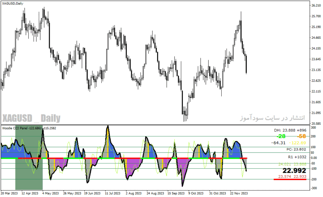Click the red horizontal line under 22.933
The width and height of the screenshot is (323, 197).
click(x=290, y=180)
